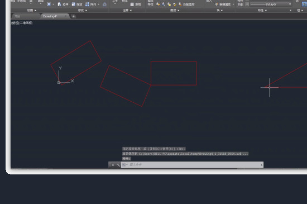Click the first layer lightbulb icon

[158, 4]
